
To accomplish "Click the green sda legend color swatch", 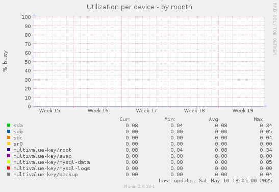I will point(9,125).
